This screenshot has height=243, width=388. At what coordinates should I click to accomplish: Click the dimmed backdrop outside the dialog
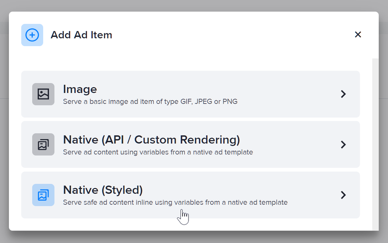pos(194,237)
